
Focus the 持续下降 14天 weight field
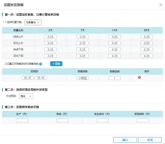[x=115, y=50]
